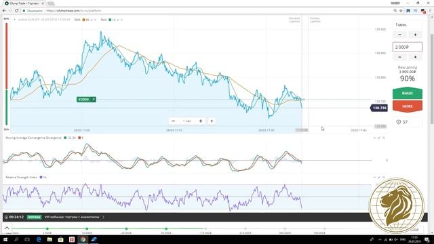This screenshot has width=434, height=244.
Task: Open the Windows Start menu
Action: [5, 239]
